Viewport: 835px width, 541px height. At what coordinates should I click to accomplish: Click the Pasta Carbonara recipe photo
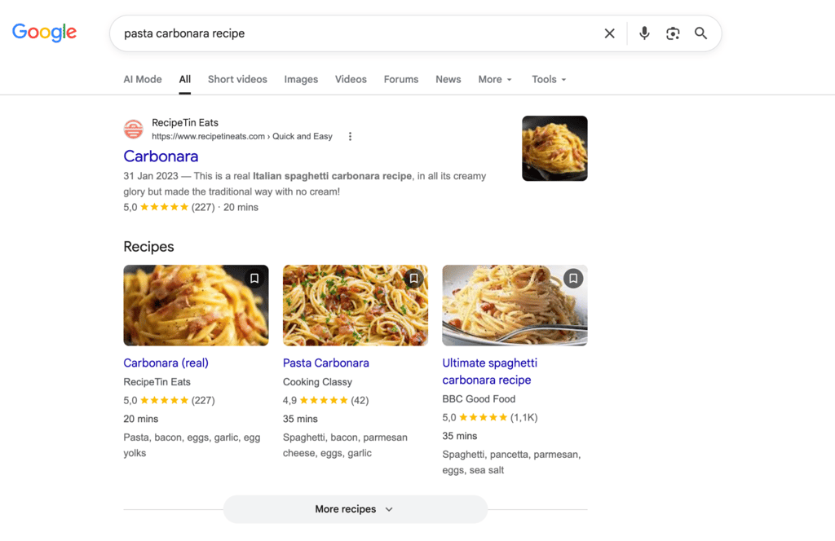click(356, 306)
